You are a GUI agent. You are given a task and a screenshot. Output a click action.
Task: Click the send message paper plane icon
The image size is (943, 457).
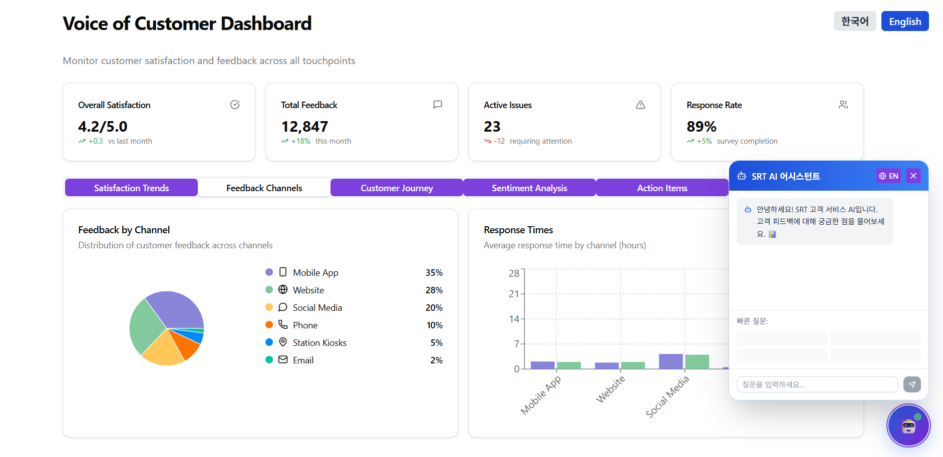pyautogui.click(x=912, y=384)
